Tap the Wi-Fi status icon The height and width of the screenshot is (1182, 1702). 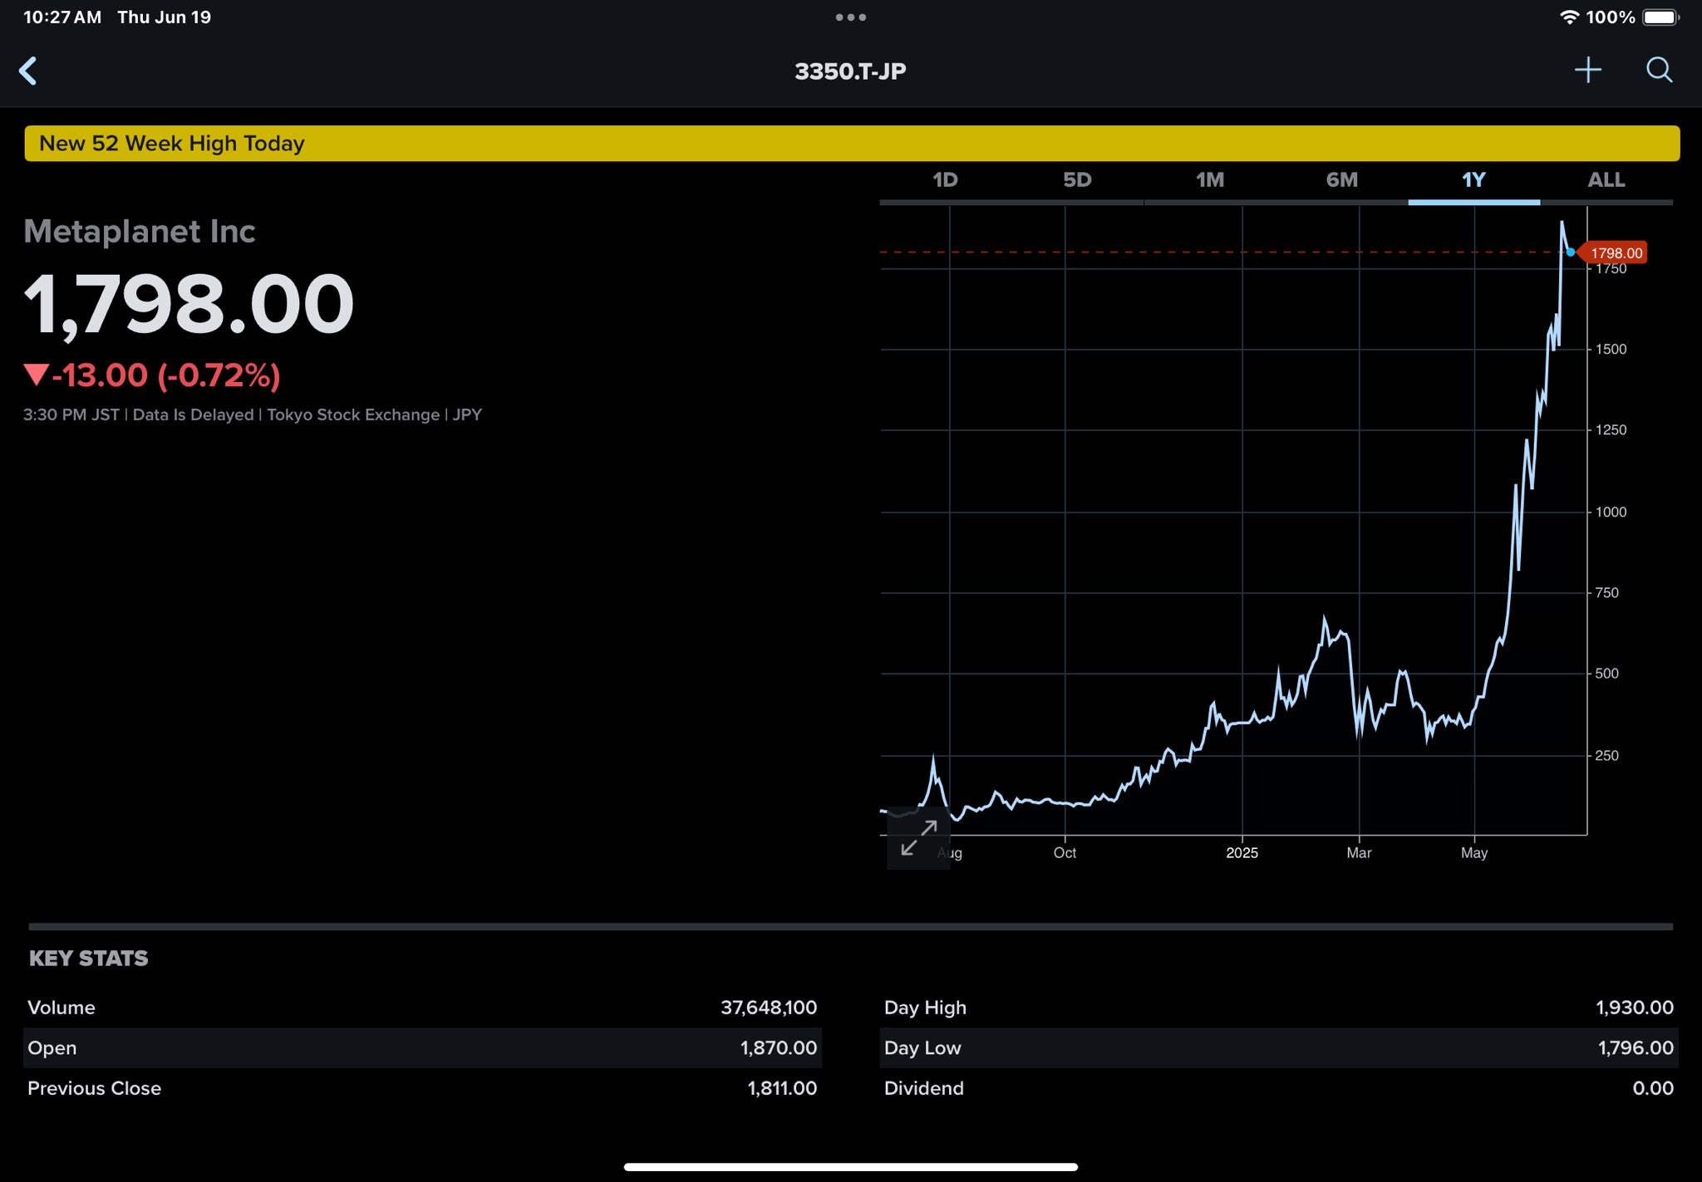pyautogui.click(x=1569, y=17)
